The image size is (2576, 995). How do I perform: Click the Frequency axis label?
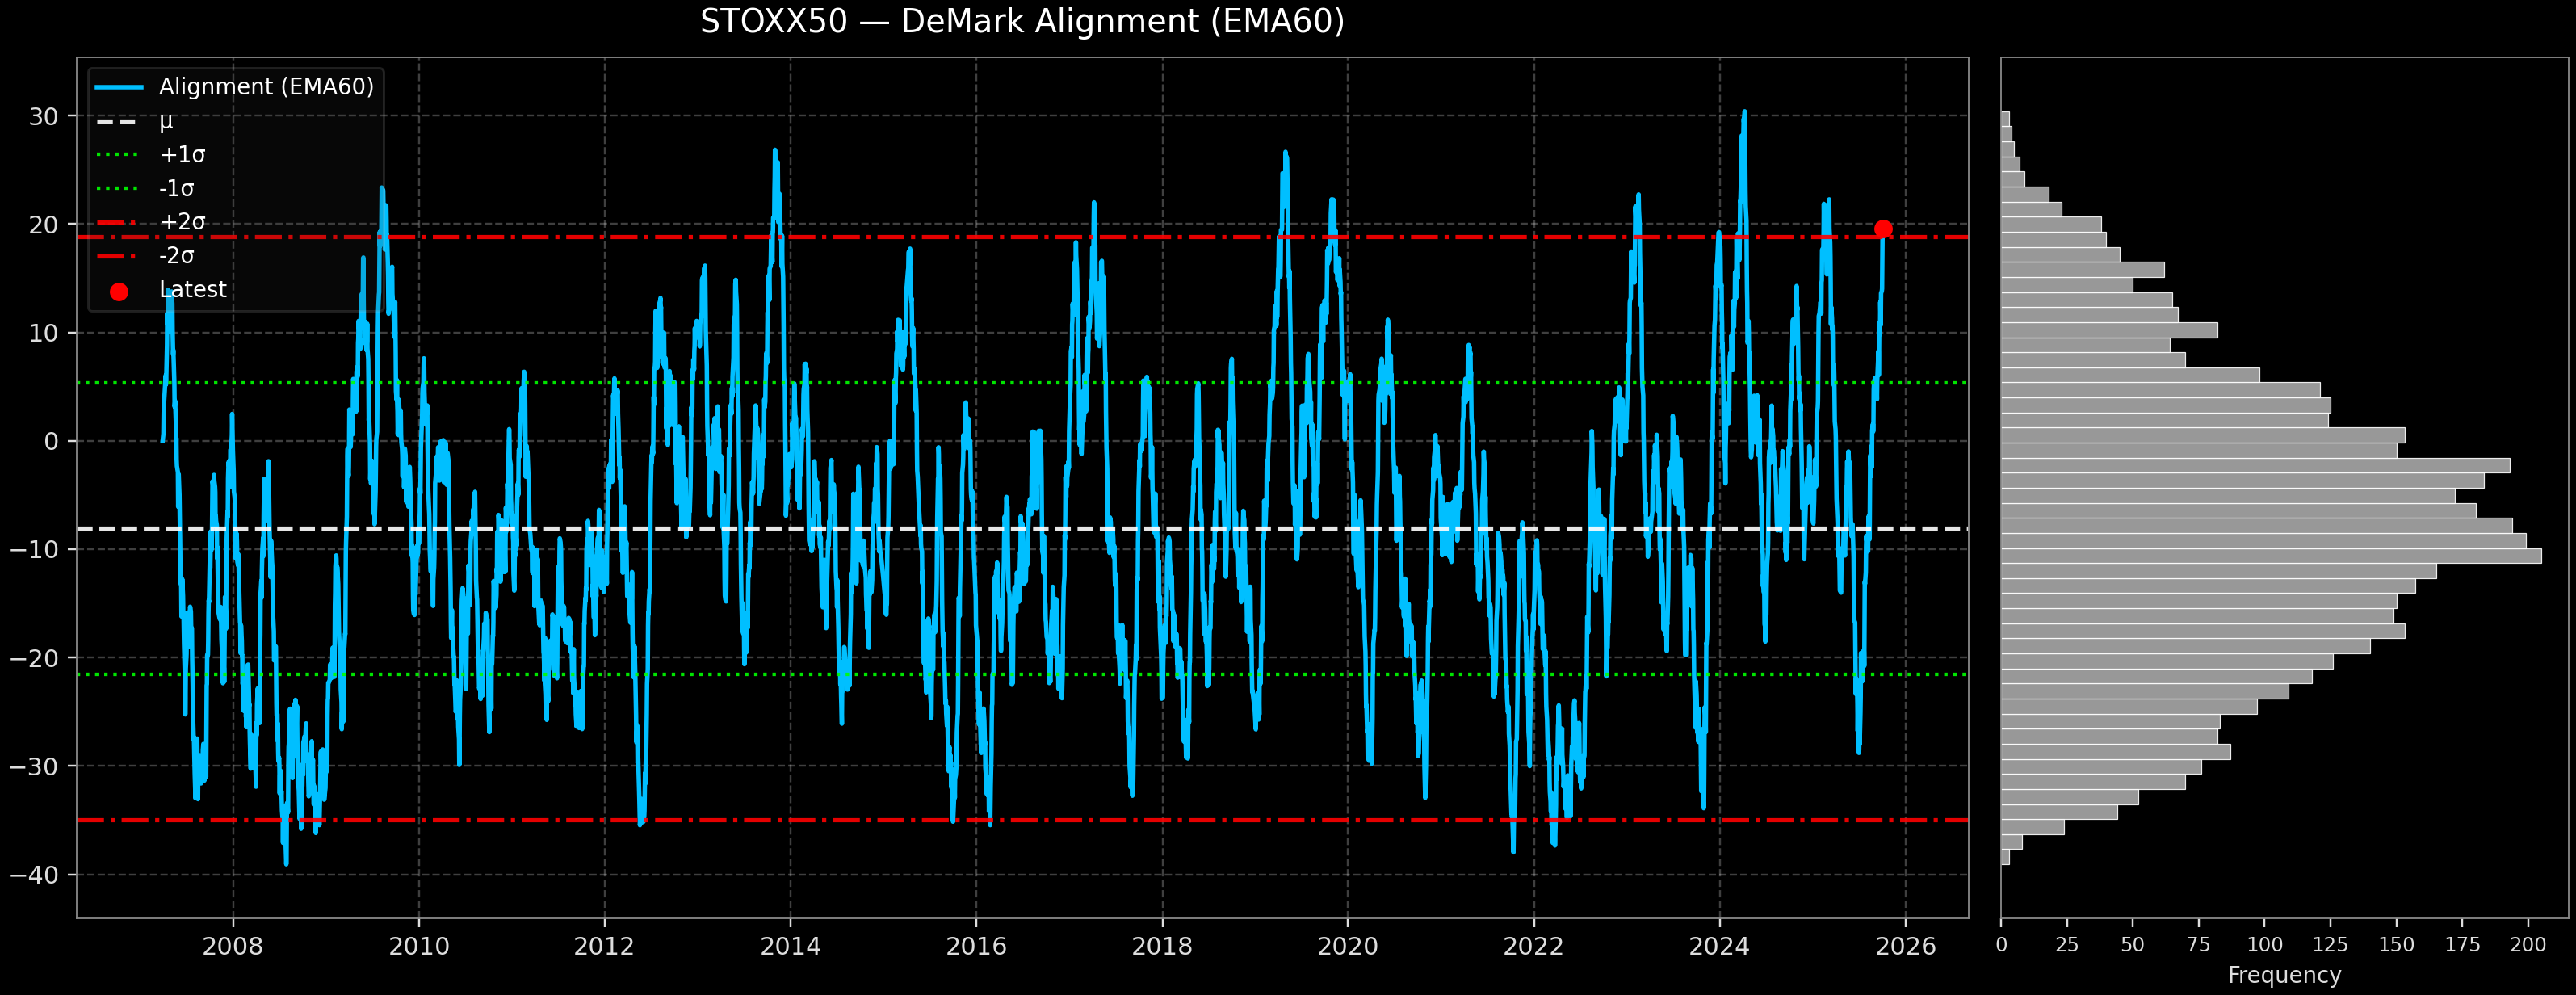pyautogui.click(x=2284, y=975)
